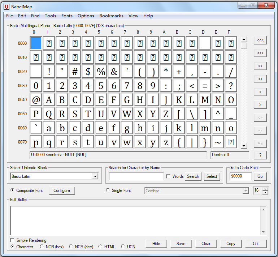Click the '>>' next block button
The height and width of the screenshot is (257, 278).
point(260,79)
